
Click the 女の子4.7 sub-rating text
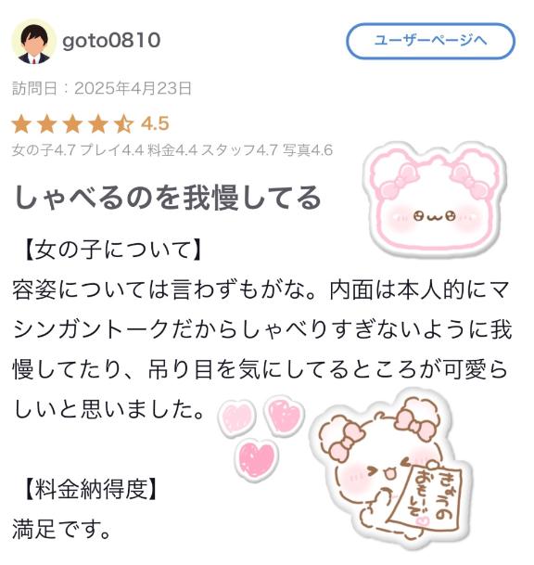(44, 150)
